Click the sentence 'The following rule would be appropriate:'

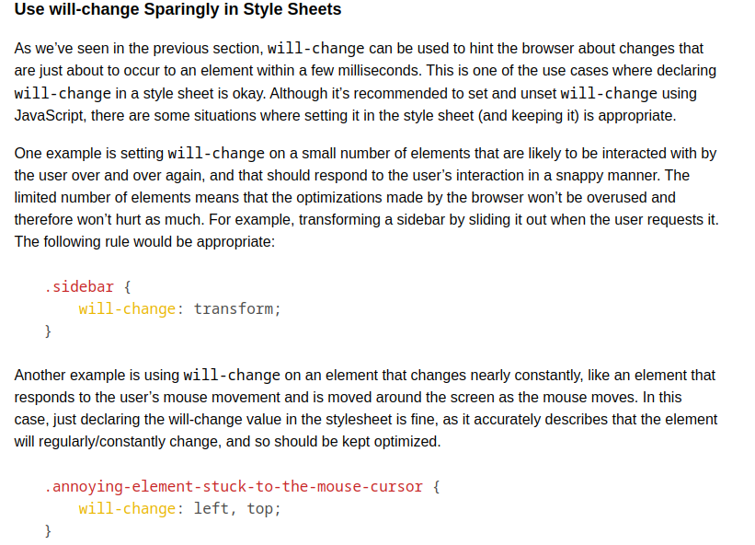click(144, 241)
